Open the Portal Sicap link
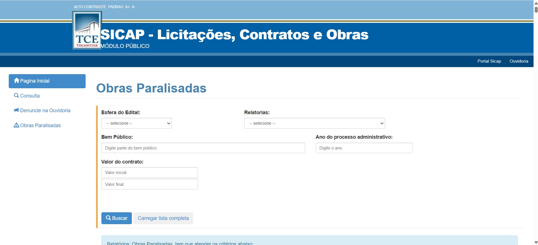Image resolution: width=538 pixels, height=245 pixels. (489, 61)
